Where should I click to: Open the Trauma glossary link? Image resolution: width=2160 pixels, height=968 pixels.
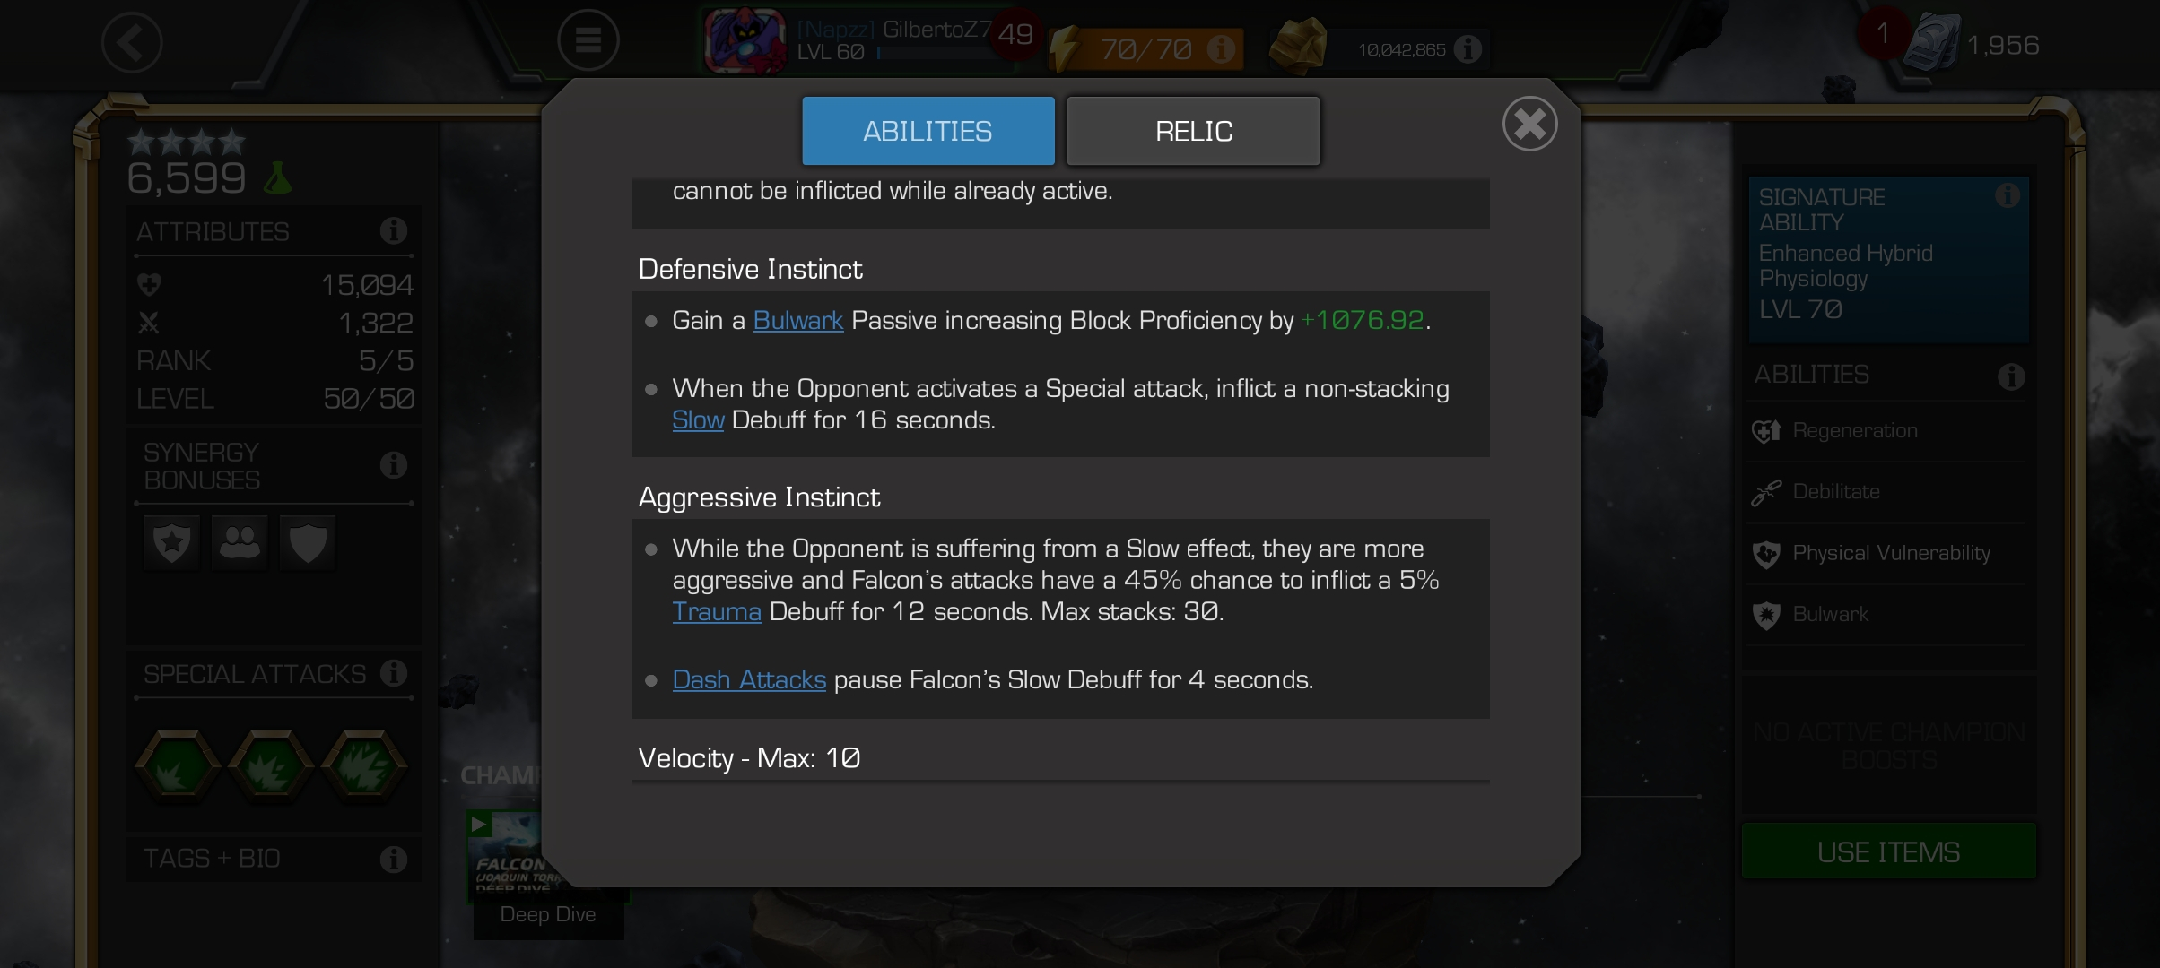(x=717, y=611)
